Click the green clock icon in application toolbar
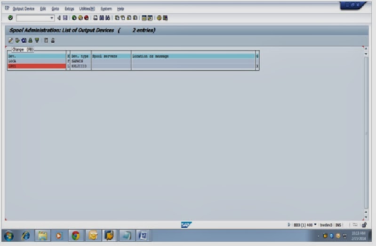The height and width of the screenshot is (246, 376). click(x=17, y=41)
